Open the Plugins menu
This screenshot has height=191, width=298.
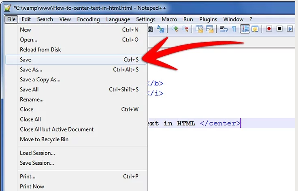click(208, 19)
